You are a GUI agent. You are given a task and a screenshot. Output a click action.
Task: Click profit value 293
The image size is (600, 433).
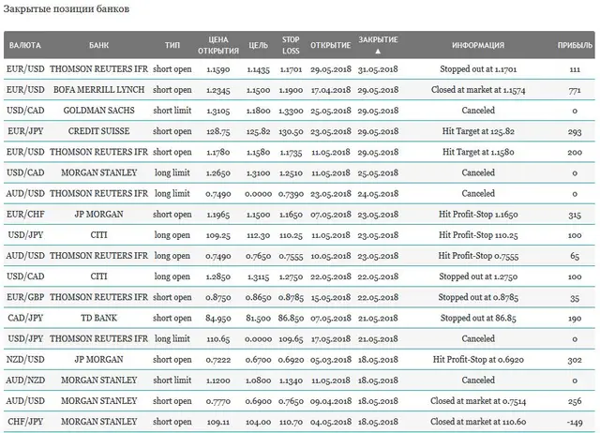click(x=575, y=131)
